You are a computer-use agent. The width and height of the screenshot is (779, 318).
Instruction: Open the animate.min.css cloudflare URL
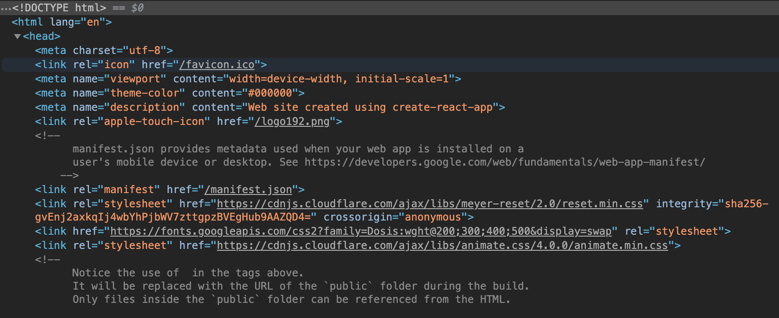tap(442, 246)
